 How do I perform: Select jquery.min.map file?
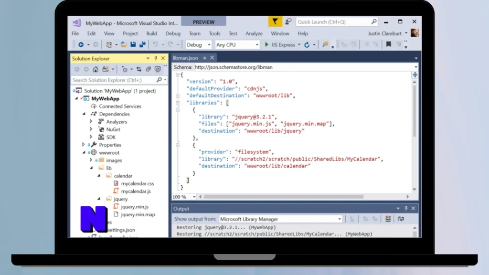point(138,214)
